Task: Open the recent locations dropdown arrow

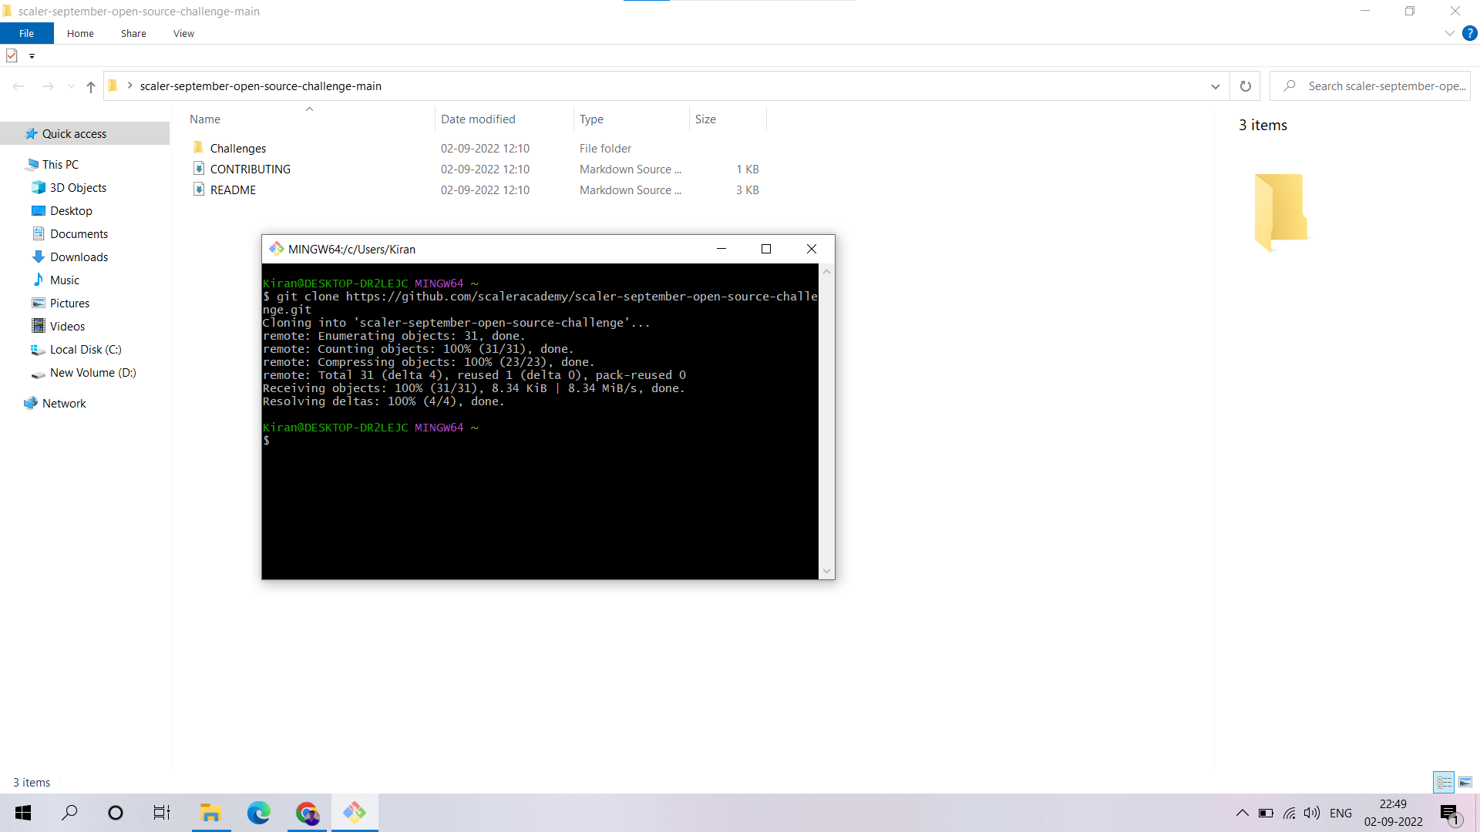Action: click(x=71, y=86)
